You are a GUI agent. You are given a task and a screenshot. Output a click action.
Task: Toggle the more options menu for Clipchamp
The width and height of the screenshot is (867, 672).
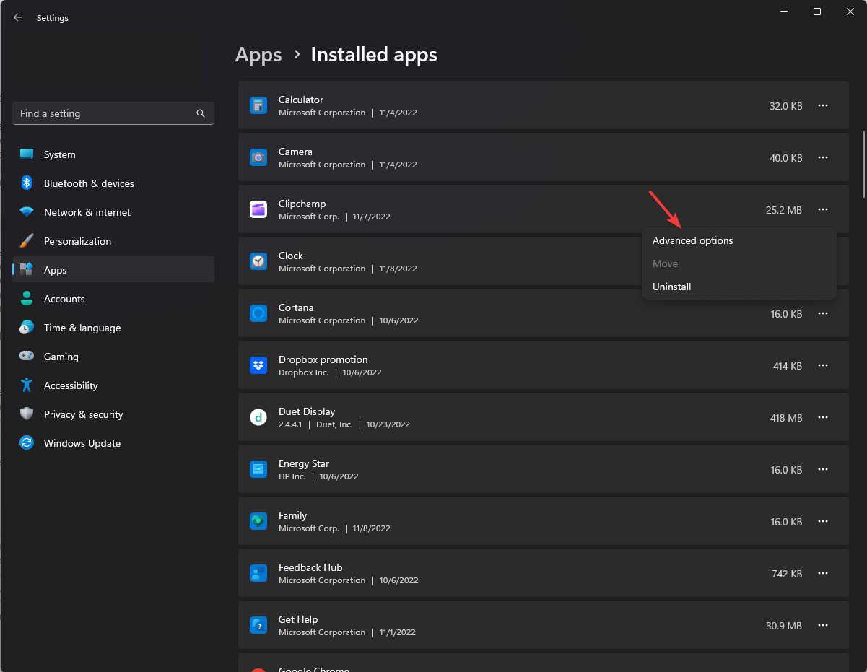(x=822, y=209)
